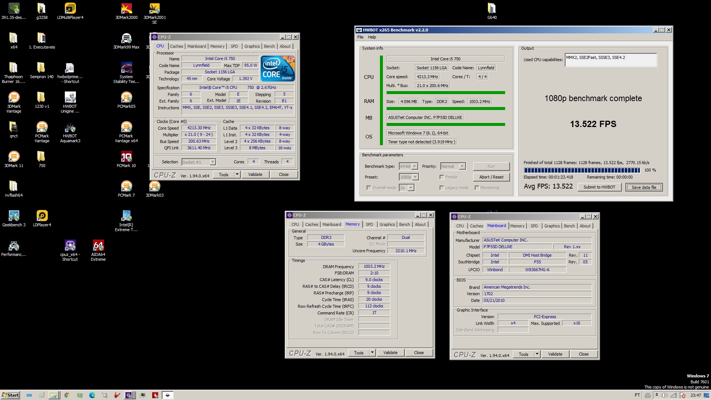The image size is (711, 400).
Task: Open the Help menu in HWBOT x265
Action: [372, 37]
